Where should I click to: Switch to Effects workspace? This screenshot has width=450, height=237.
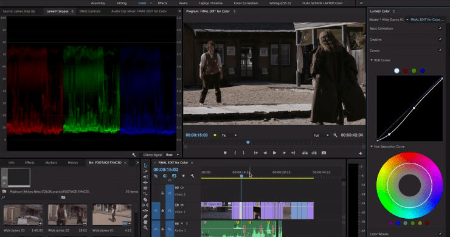click(x=162, y=3)
